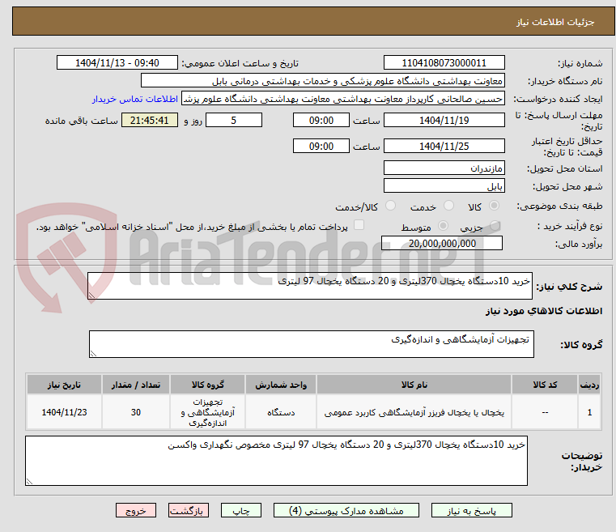
Task: Click the response deadline time 09:00 field
Action: (321, 120)
